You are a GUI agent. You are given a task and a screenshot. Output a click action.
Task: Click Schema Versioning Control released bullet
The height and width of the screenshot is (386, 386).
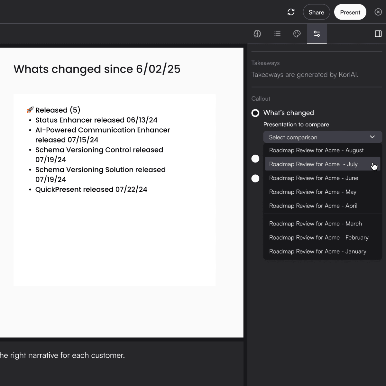pyautogui.click(x=99, y=155)
